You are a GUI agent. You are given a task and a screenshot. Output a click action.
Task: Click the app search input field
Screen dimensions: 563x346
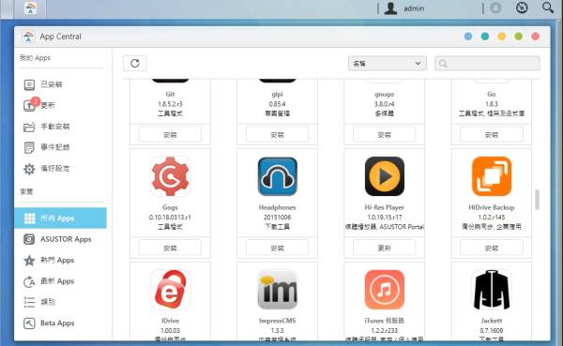(x=487, y=64)
